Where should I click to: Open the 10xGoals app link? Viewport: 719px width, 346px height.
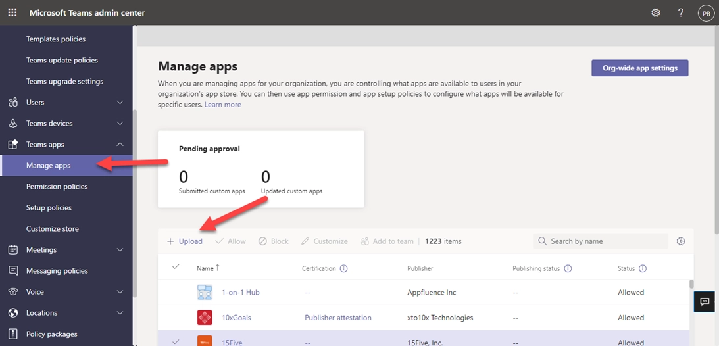point(237,318)
